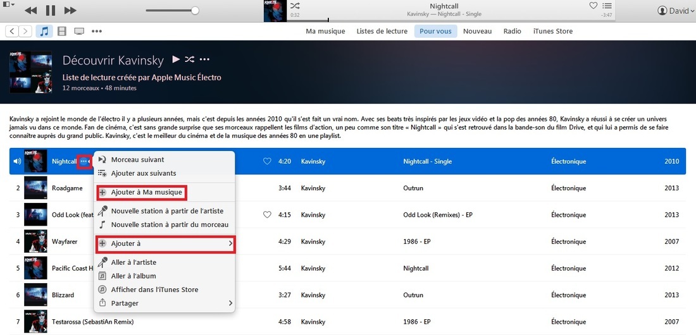Toggle the heart on the Nightcall row

coord(267,162)
